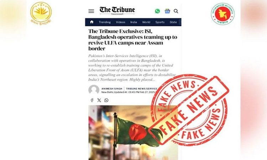
Task: Open the State section
Action: click(x=173, y=22)
